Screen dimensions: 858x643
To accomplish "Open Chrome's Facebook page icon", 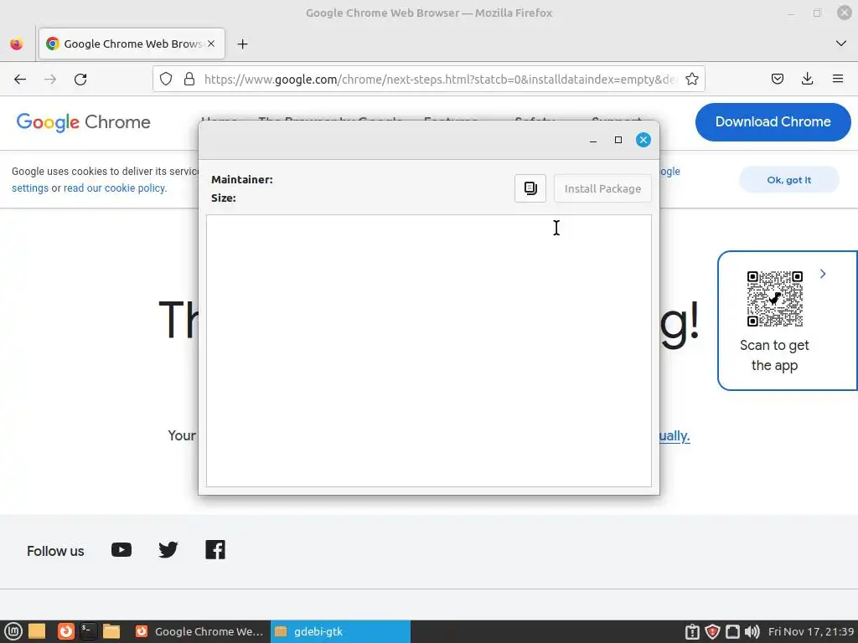I will coord(215,550).
